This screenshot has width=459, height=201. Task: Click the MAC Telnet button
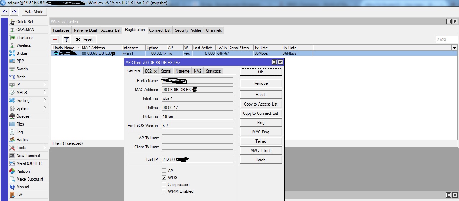click(261, 151)
